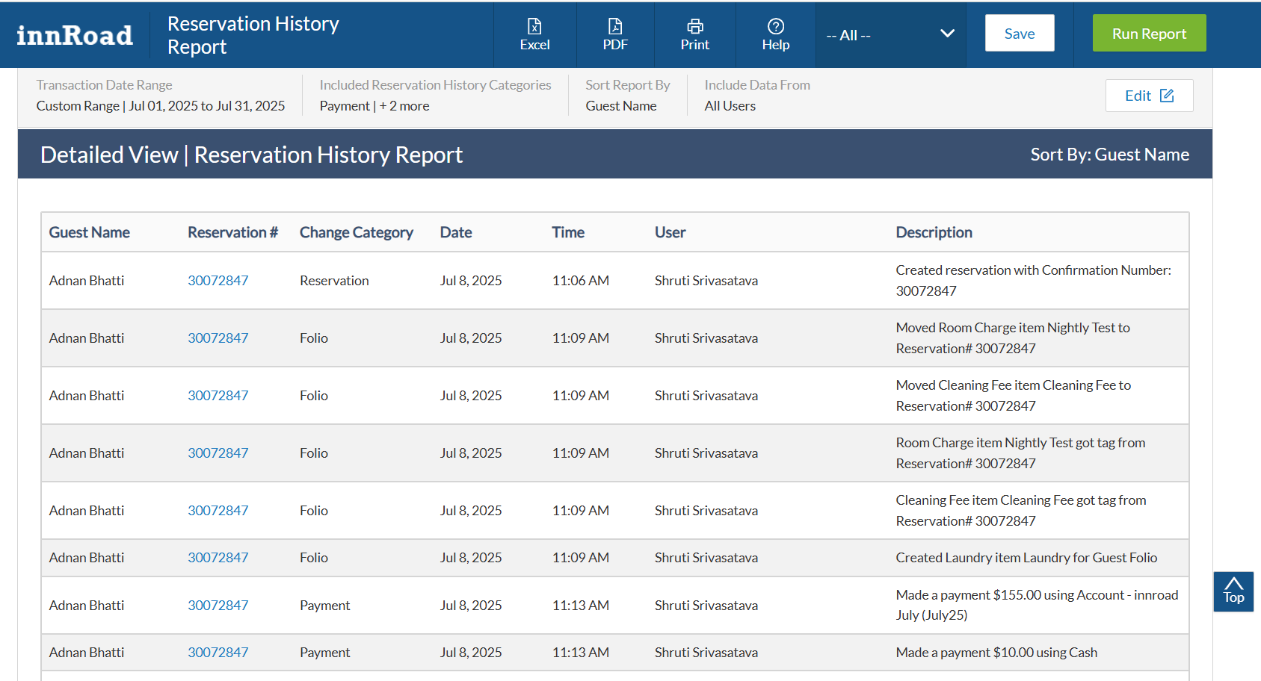
Task: Export the report to Excel
Action: click(x=534, y=35)
